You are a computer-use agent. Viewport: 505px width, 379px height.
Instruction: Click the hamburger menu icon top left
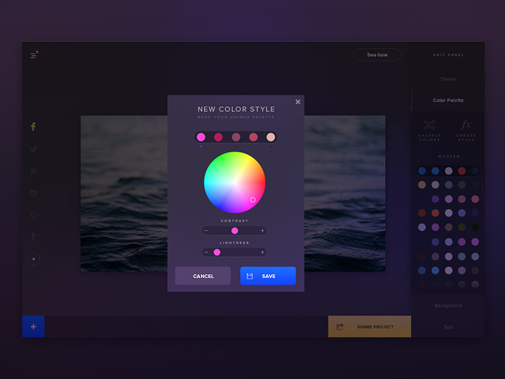click(33, 56)
